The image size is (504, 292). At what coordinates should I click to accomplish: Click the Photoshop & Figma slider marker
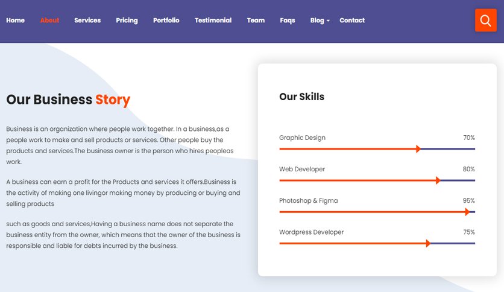point(467,212)
